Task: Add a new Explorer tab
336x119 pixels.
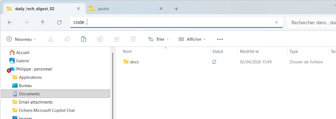Action: click(x=176, y=9)
